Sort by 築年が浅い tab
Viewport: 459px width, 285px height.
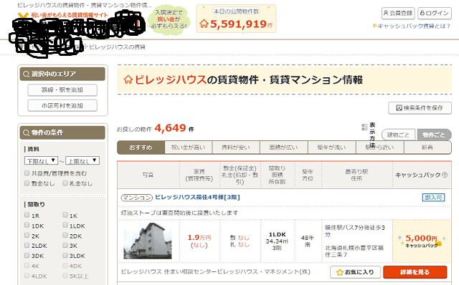(331, 148)
